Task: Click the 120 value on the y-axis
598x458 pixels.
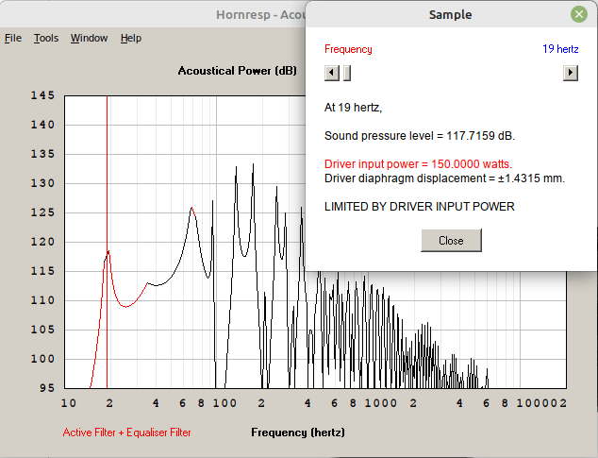Action: [42, 242]
